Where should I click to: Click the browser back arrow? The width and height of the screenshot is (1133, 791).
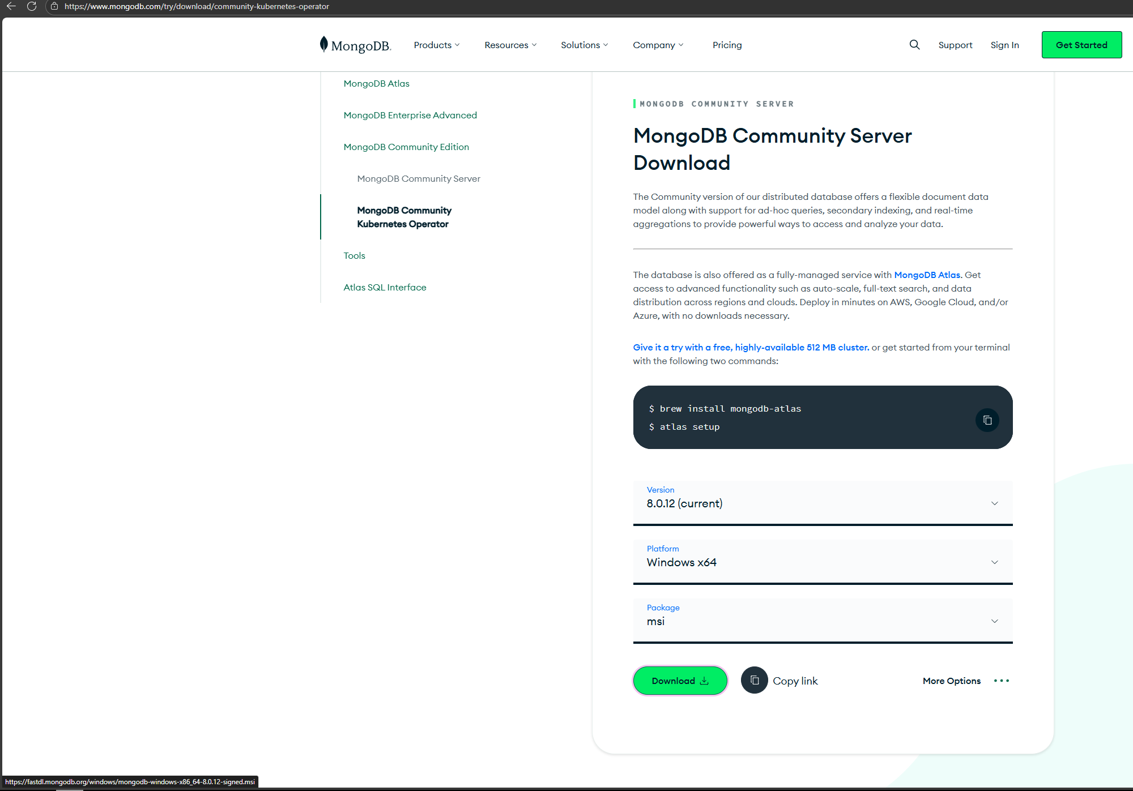pos(10,6)
